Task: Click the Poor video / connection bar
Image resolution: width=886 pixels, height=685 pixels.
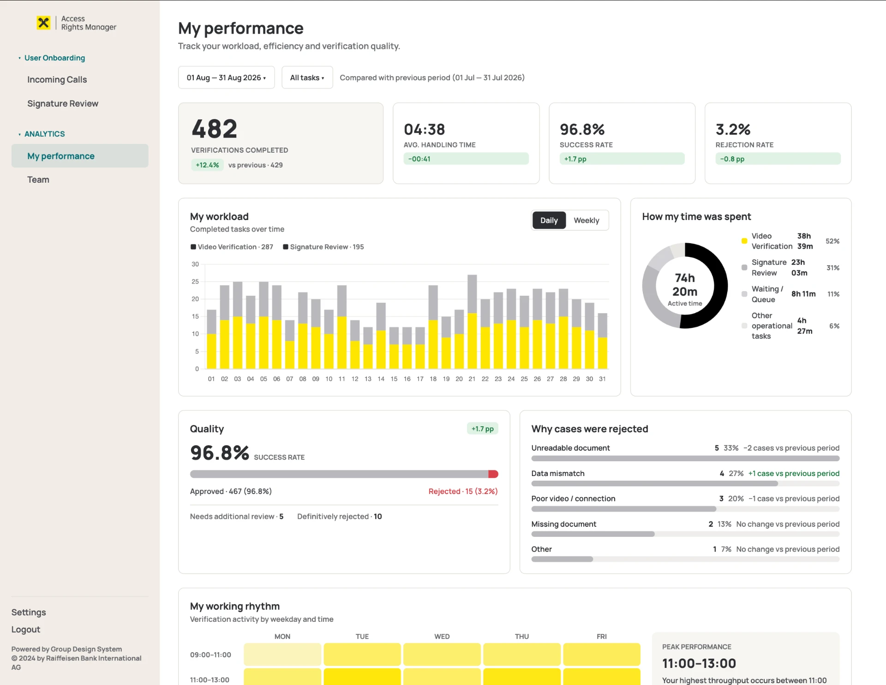Action: [x=685, y=509]
